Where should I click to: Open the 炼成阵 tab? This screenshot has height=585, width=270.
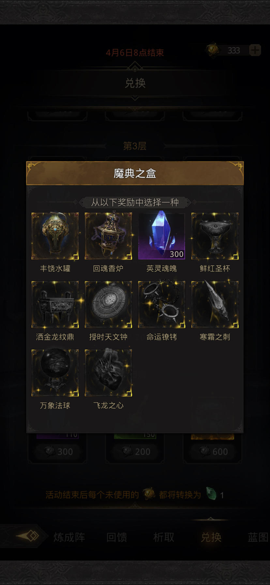[x=69, y=537]
